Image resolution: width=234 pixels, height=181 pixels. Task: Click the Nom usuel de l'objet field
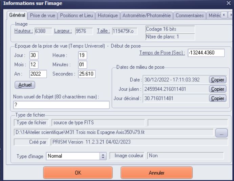(62, 105)
